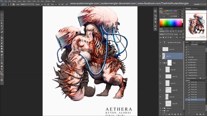Select the Eyedropper tool
The width and height of the screenshot is (207, 116).
(x=2, y=29)
